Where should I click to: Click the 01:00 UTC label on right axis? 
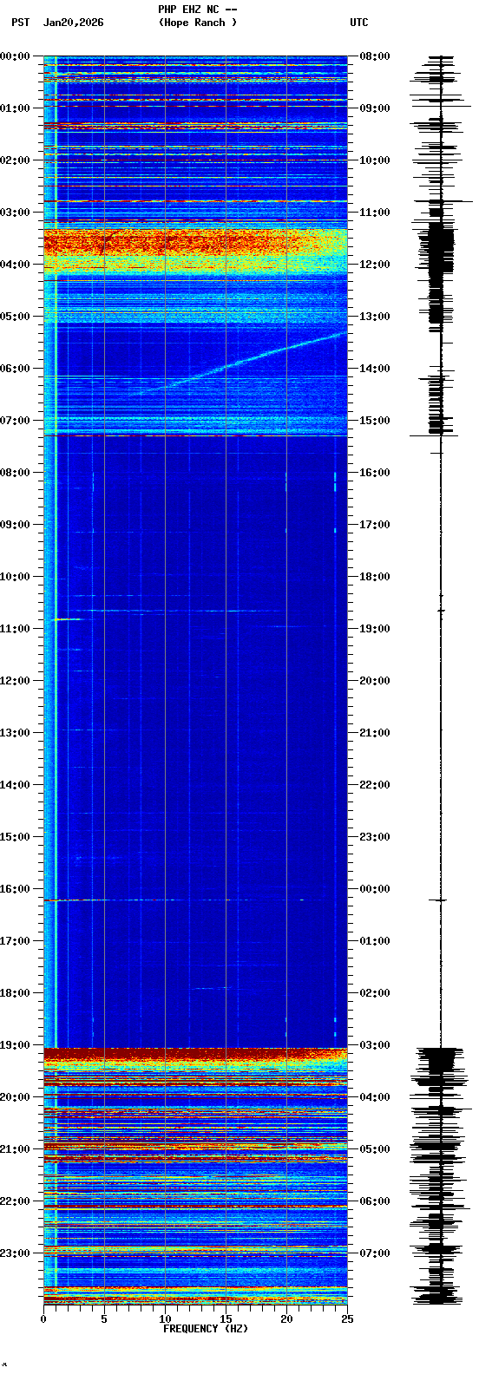[375, 941]
